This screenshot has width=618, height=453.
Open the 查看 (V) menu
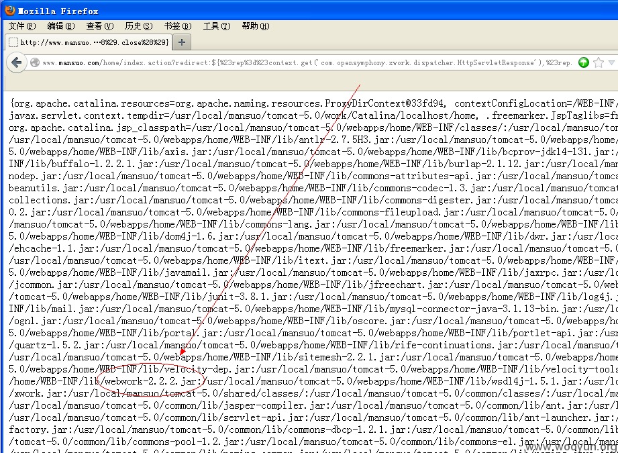pyautogui.click(x=100, y=26)
